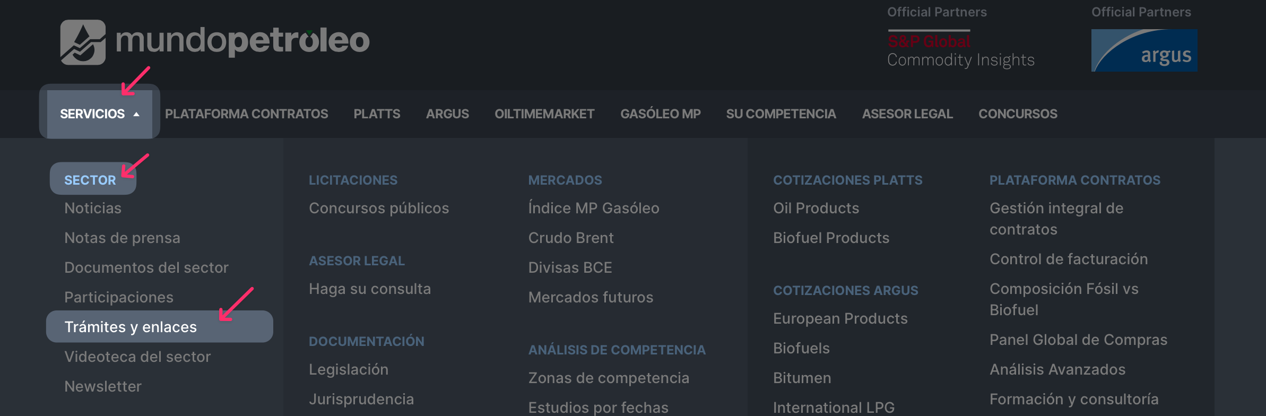Open International LPG link
This screenshot has height=416, width=1266.
834,408
